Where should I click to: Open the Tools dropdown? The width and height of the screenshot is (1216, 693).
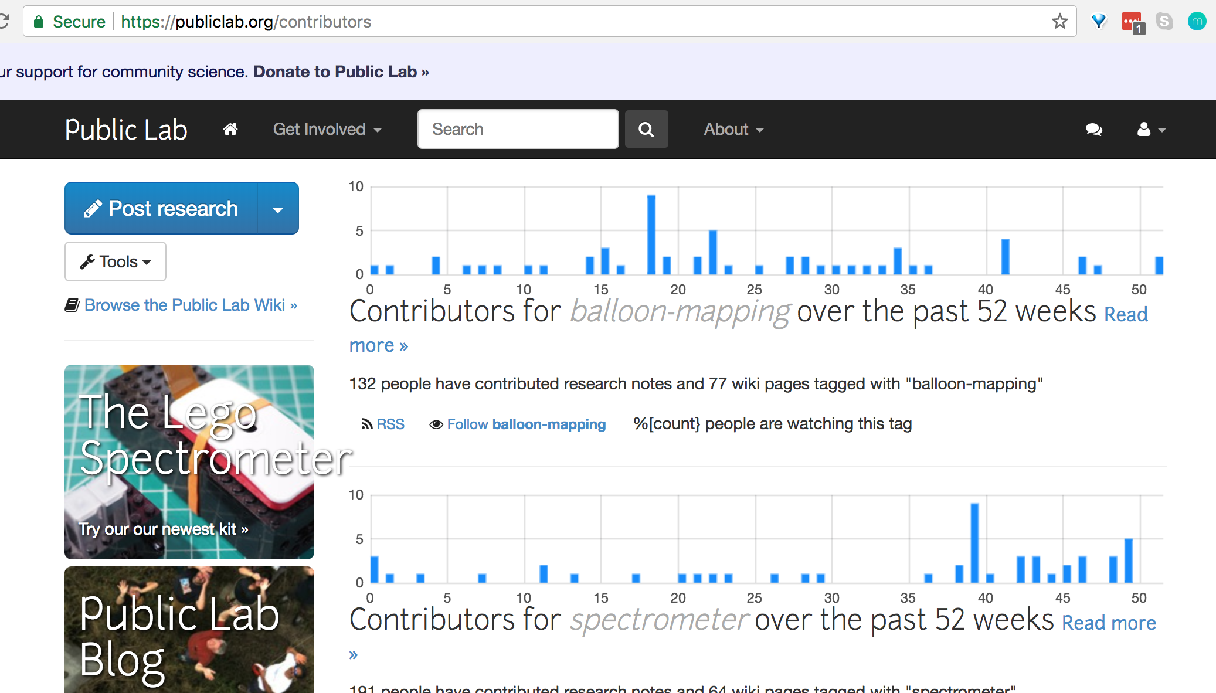coord(116,261)
